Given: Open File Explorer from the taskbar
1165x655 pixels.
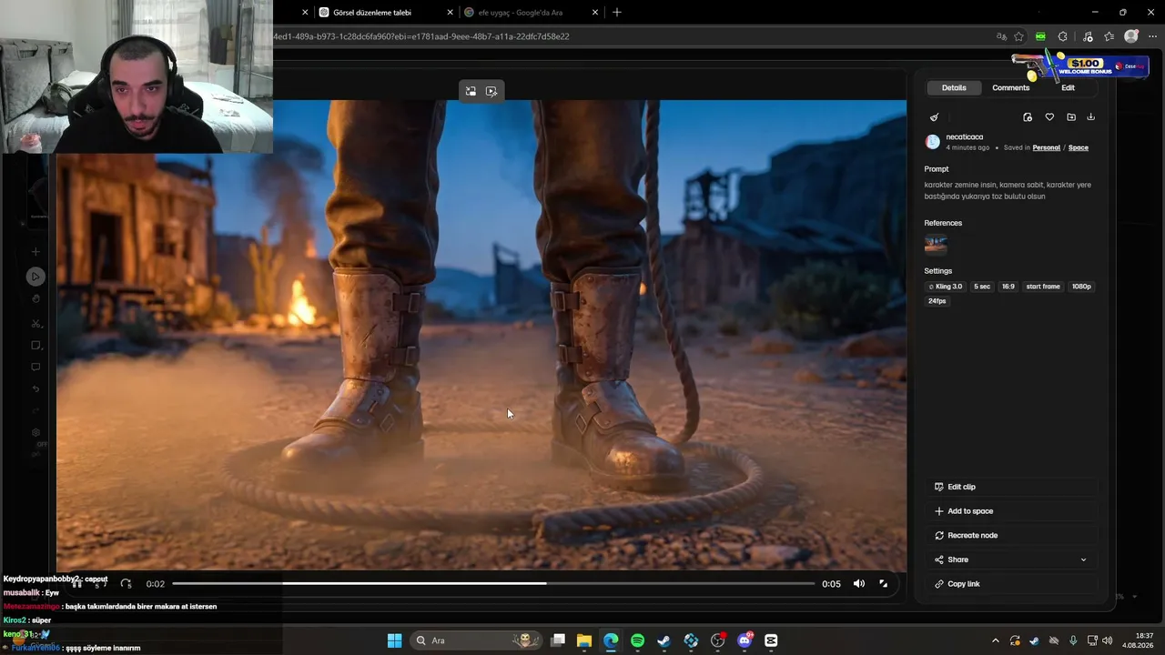Looking at the screenshot, I should pyautogui.click(x=583, y=640).
